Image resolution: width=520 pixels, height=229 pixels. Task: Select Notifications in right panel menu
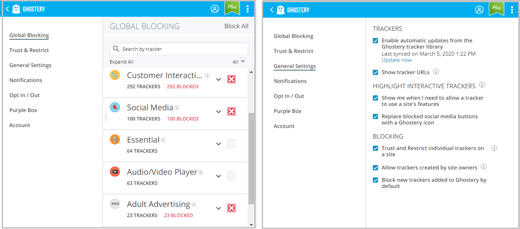290,81
